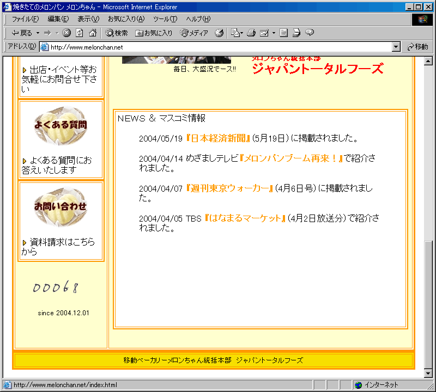Open the お気に入り(A) menu
The width and height of the screenshot is (436, 392).
[126, 19]
